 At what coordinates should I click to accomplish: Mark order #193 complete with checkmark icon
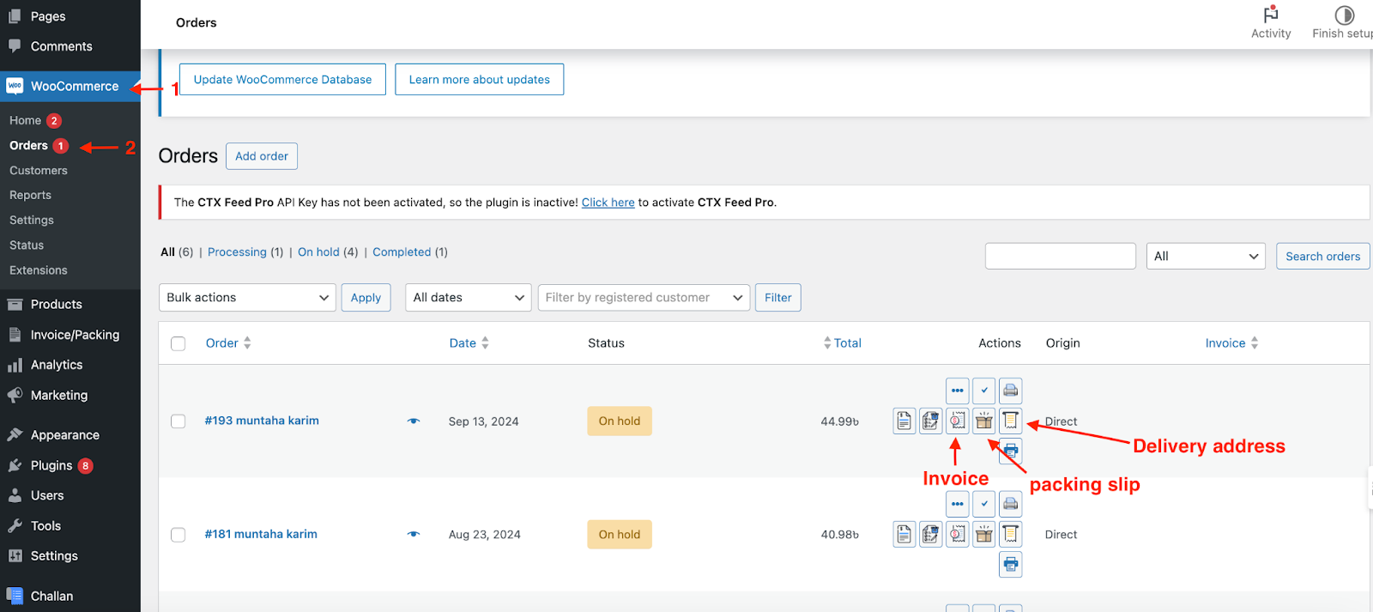pos(984,391)
